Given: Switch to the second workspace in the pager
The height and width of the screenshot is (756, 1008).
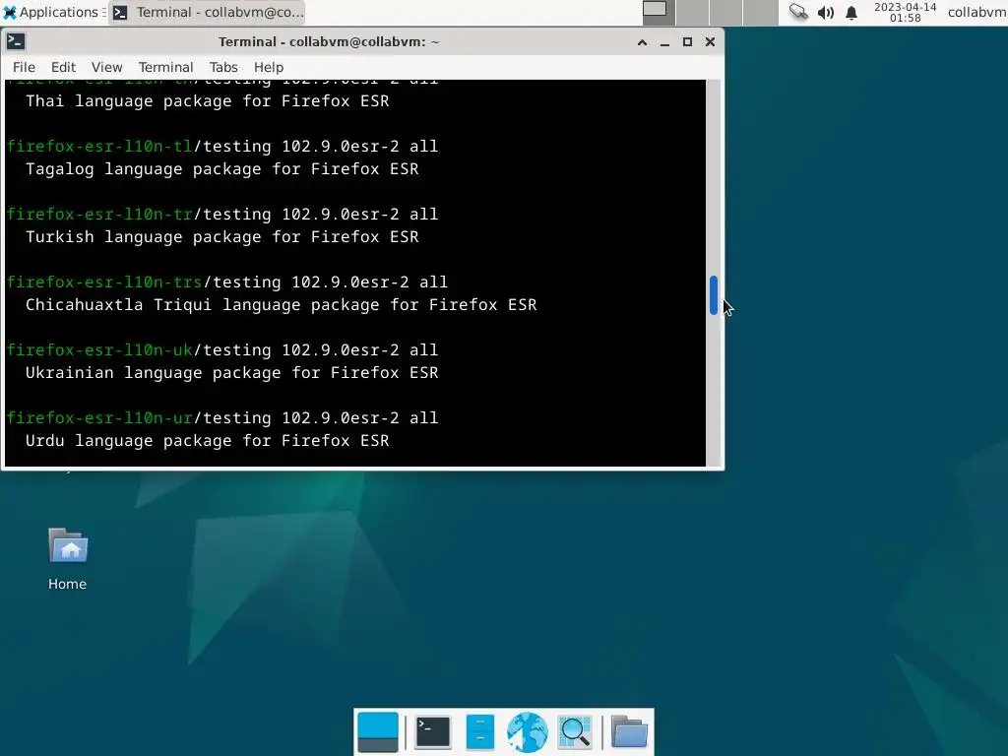Looking at the screenshot, I should [692, 12].
